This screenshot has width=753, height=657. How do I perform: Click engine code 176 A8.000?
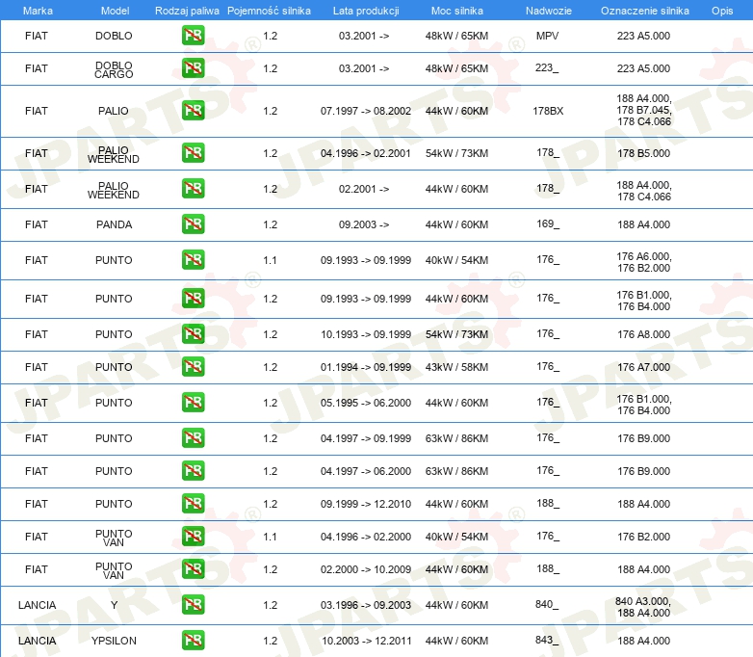click(x=643, y=334)
